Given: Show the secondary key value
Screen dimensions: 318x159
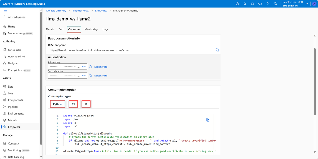Looking at the screenshot, I should click(x=84, y=76).
